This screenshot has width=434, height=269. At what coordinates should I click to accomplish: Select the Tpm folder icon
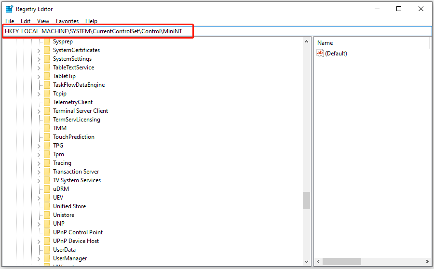(x=47, y=154)
